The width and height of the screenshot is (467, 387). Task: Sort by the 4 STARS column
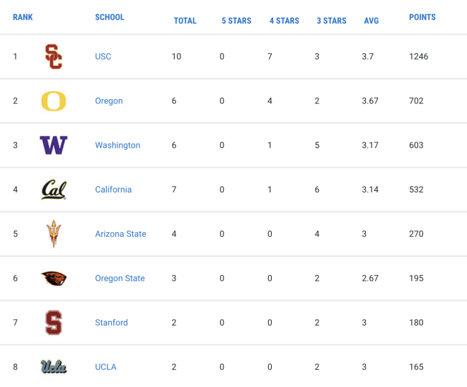pyautogui.click(x=284, y=21)
